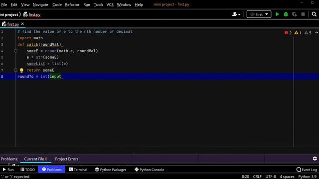Open the Terminal tool window
Image resolution: width=319 pixels, height=179 pixels.
click(x=78, y=170)
